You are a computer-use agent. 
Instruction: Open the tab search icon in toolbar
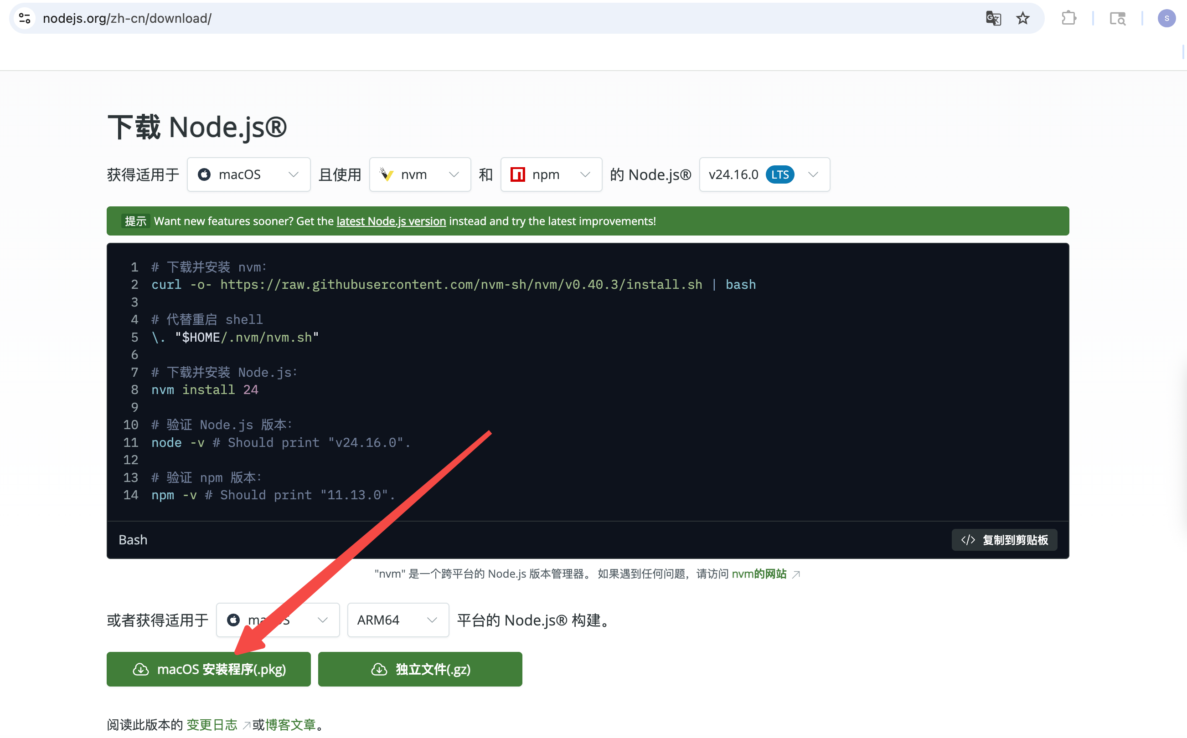pos(1117,19)
